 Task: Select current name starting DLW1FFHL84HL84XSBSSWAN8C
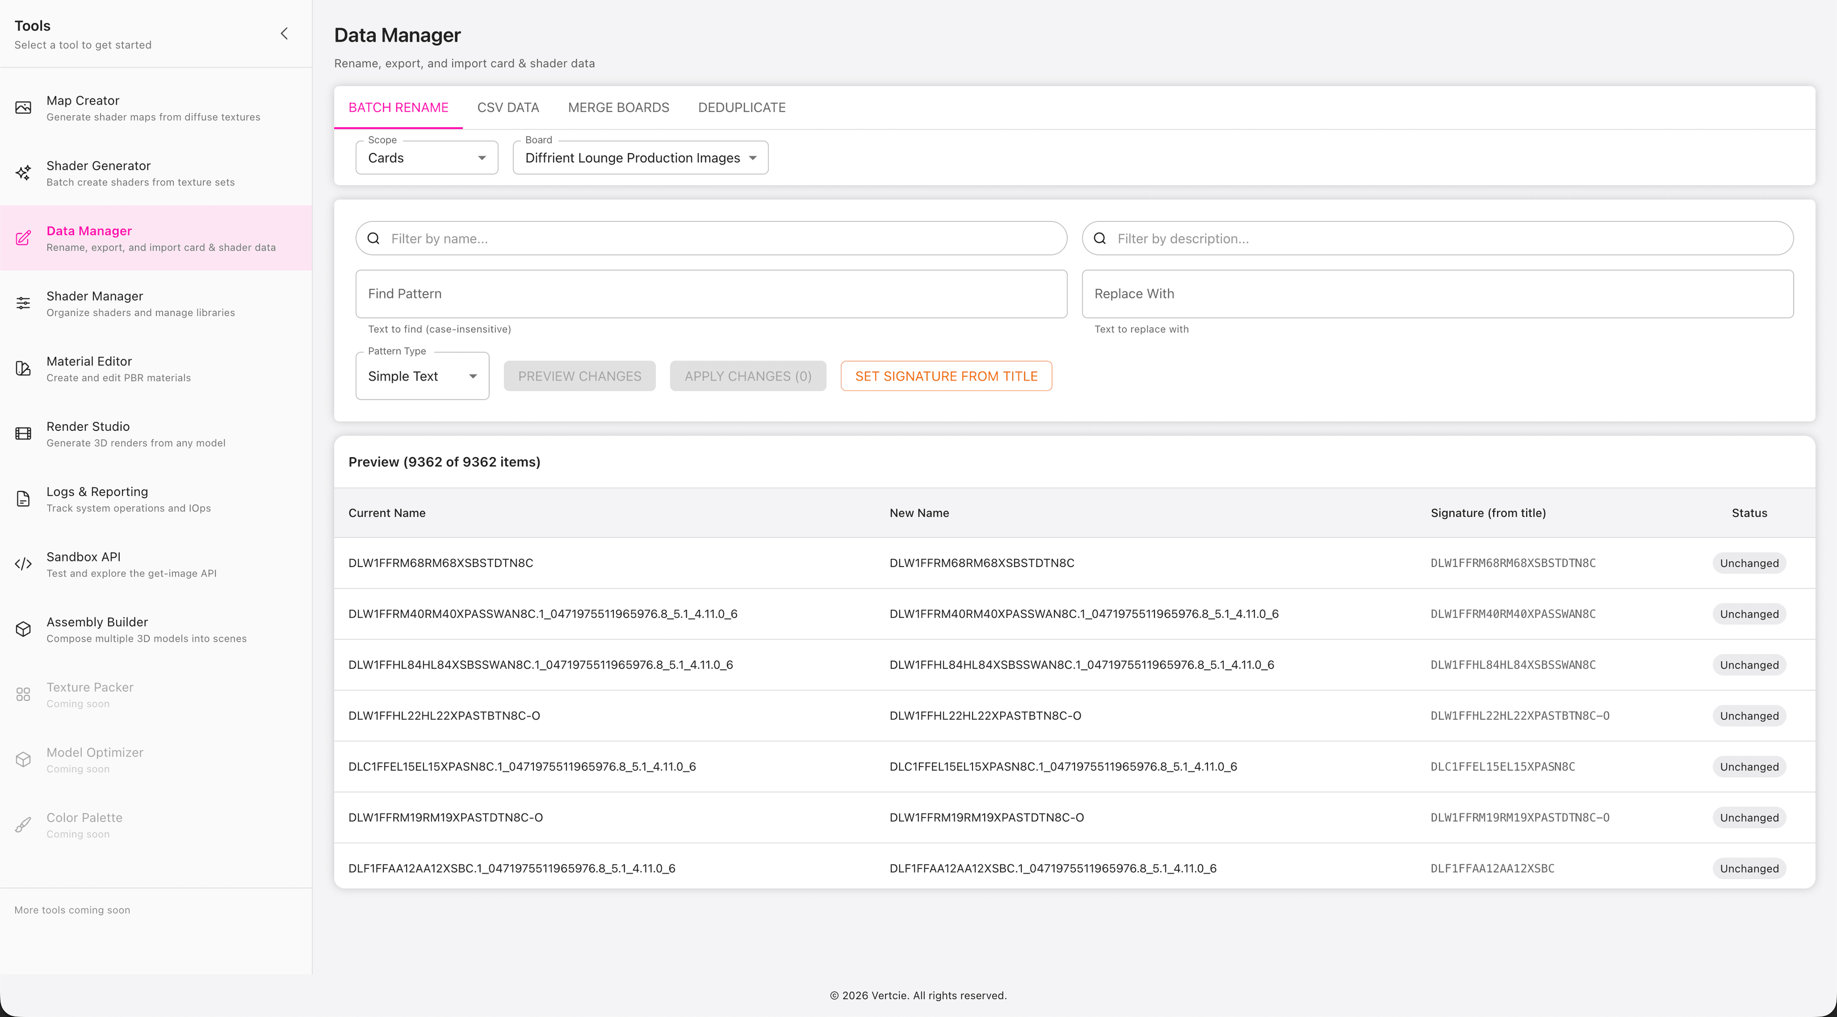point(540,665)
